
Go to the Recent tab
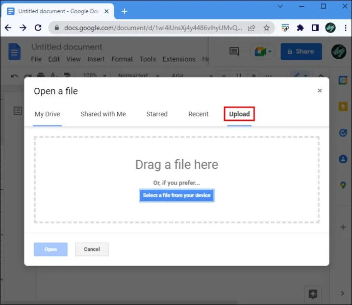(198, 114)
